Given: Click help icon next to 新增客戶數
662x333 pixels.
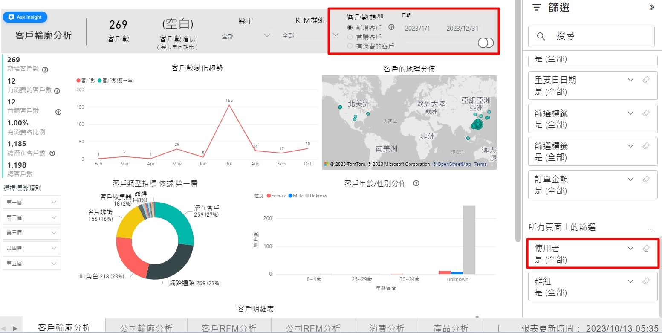Looking at the screenshot, I should pyautogui.click(x=45, y=70).
